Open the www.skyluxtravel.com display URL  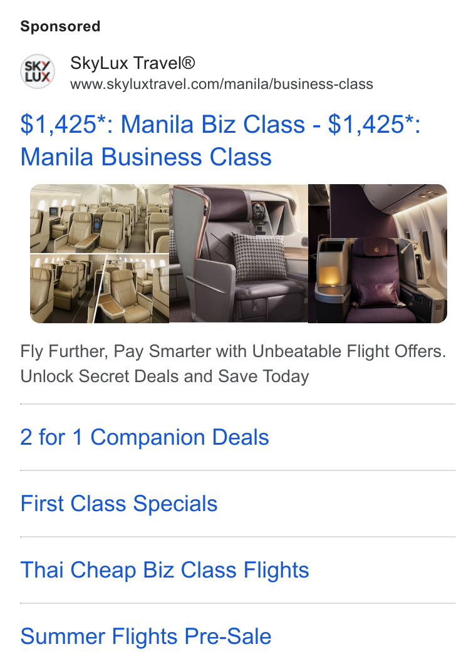point(221,84)
